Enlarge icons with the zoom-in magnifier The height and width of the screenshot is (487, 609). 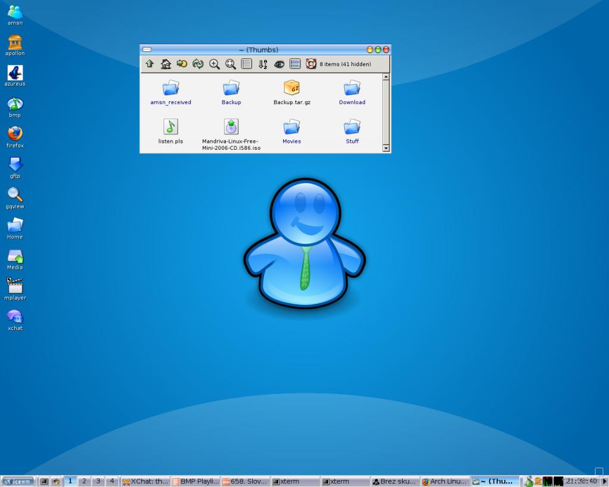pyautogui.click(x=214, y=64)
